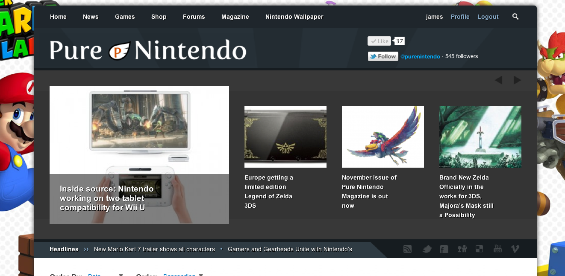Image resolution: width=565 pixels, height=276 pixels.
Task: Open the YouTube channel icon
Action: tap(497, 249)
